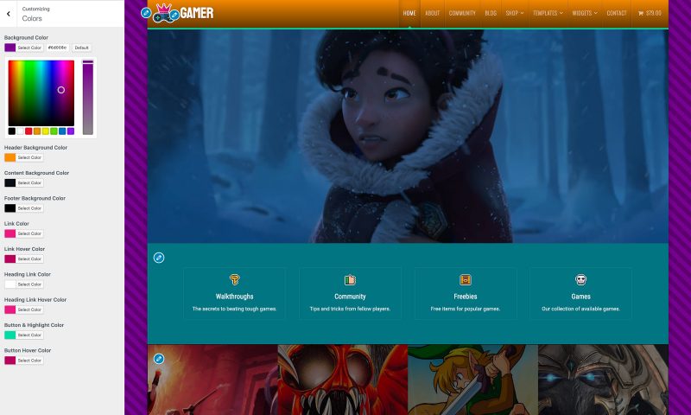The width and height of the screenshot is (691, 415).
Task: Edit the background color hex value field
Action: tap(58, 48)
